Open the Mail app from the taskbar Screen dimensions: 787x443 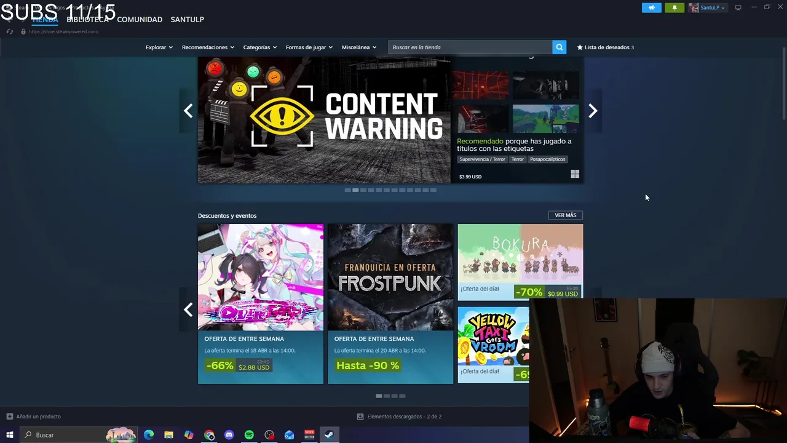tap(289, 435)
